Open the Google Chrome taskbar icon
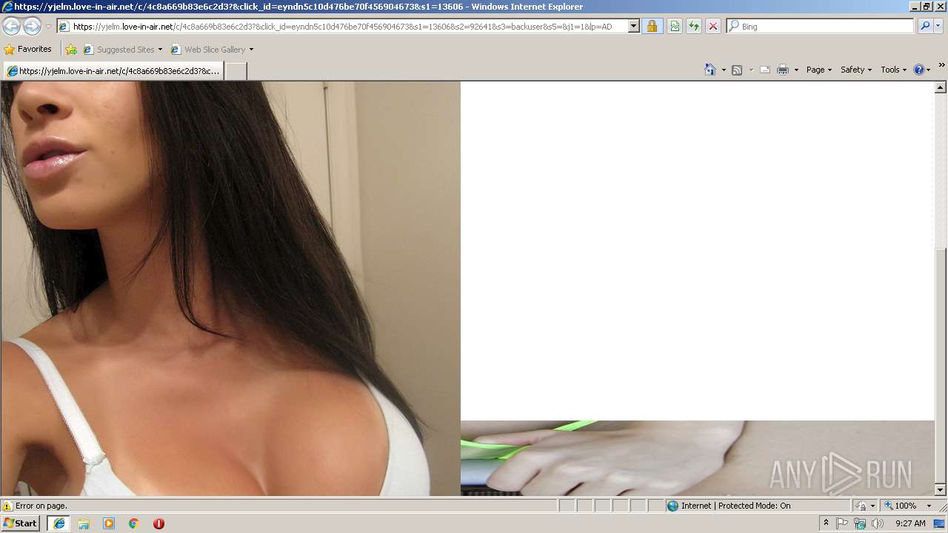Viewport: 948px width, 533px height. [x=134, y=523]
